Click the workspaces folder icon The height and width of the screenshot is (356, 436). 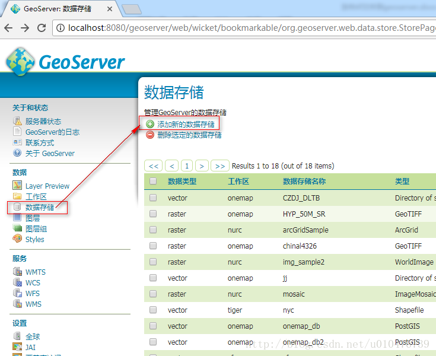(x=17, y=196)
